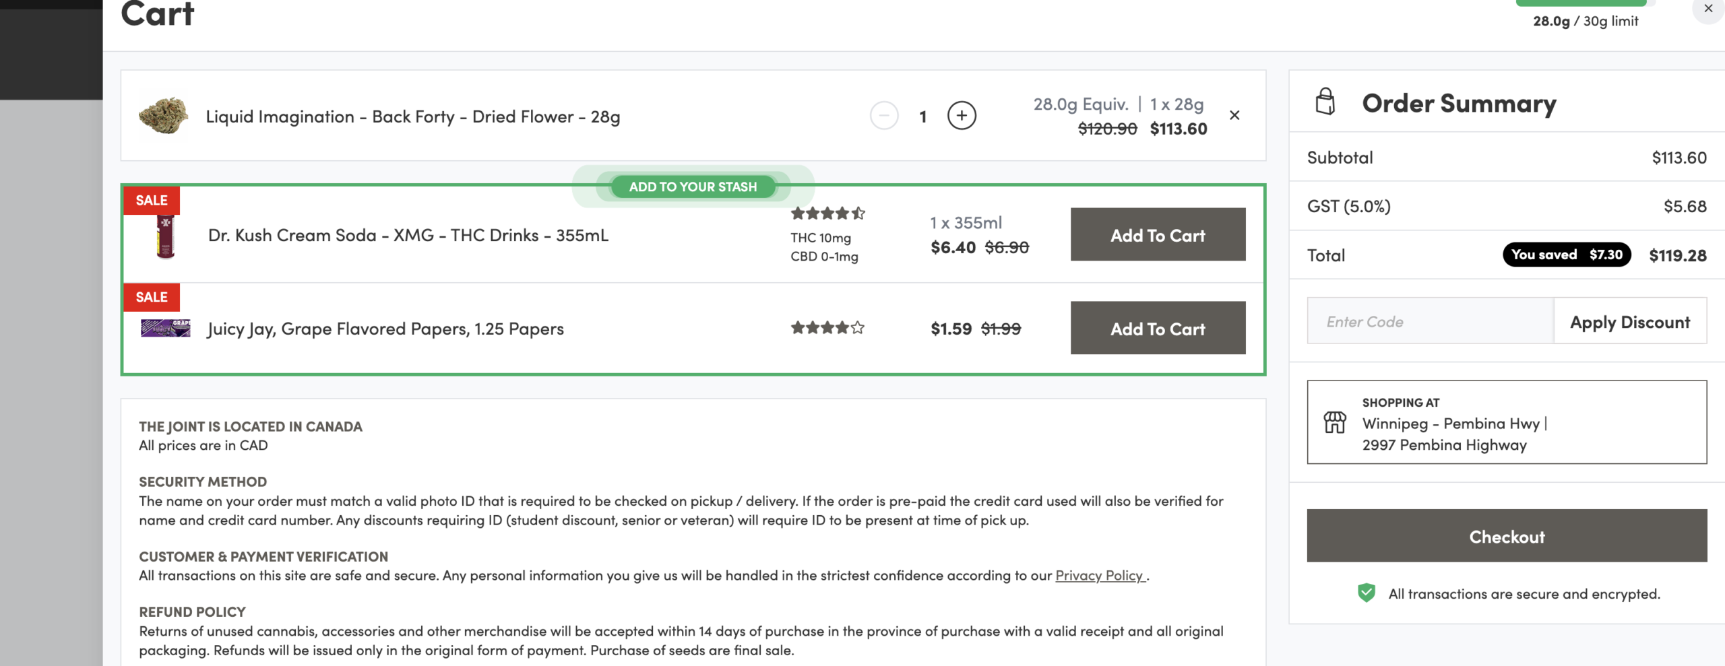Click the You saved $7.30 badge

[x=1567, y=255]
